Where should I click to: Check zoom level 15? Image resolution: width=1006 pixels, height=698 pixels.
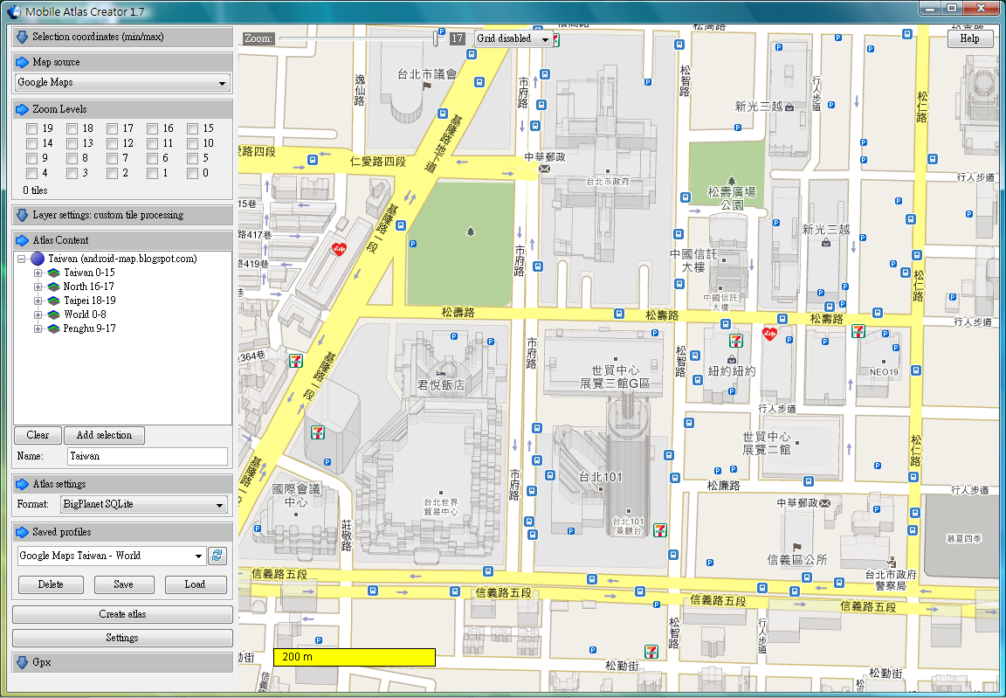192,128
